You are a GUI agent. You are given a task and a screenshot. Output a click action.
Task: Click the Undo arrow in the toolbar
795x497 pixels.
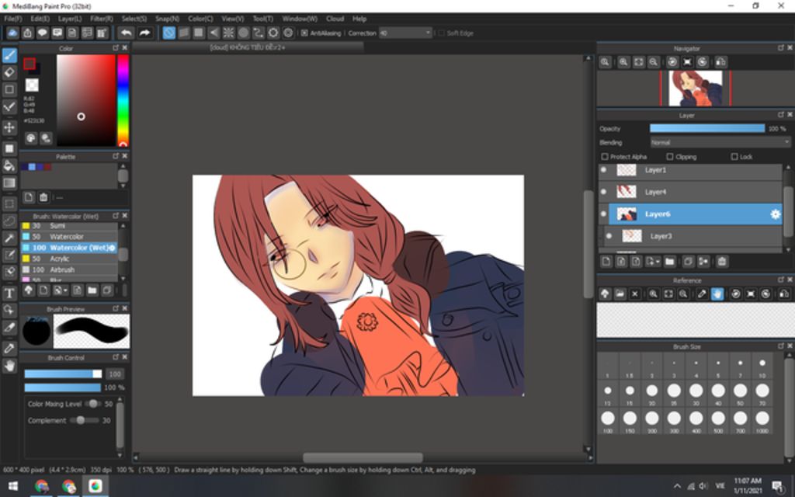126,33
